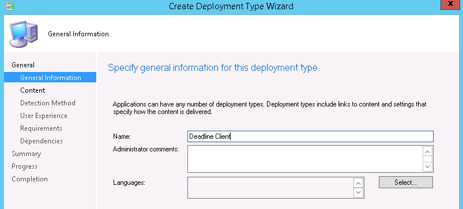463x209 pixels.
Task: Go to the Content step
Action: [33, 90]
